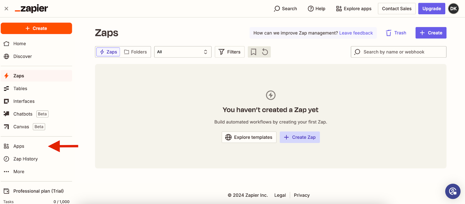
Task: Switch to the Folders view
Action: coord(135,52)
